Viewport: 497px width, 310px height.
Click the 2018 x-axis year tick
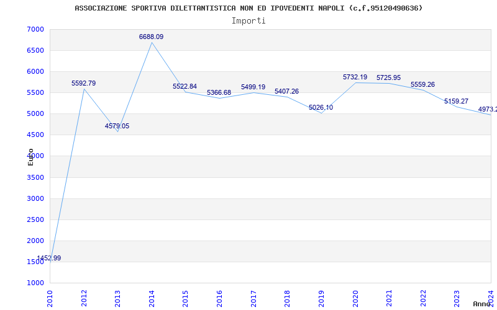click(287, 298)
